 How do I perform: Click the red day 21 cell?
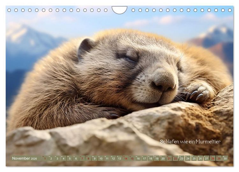(x=169, y=158)
